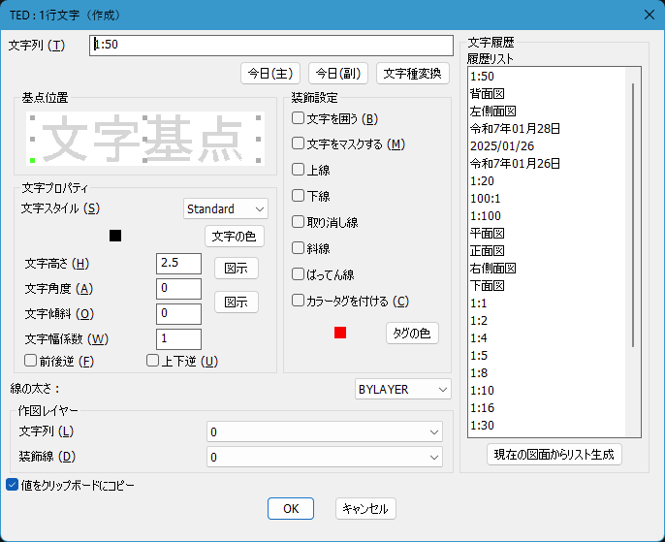The height and width of the screenshot is (542, 665).
Task: Select 1:100 in history list
Action: pyautogui.click(x=547, y=216)
